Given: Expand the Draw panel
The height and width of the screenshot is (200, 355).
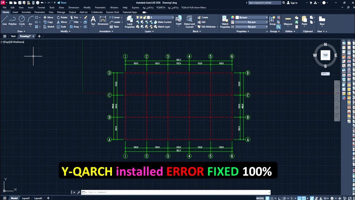Looking at the screenshot, I should [21, 31].
